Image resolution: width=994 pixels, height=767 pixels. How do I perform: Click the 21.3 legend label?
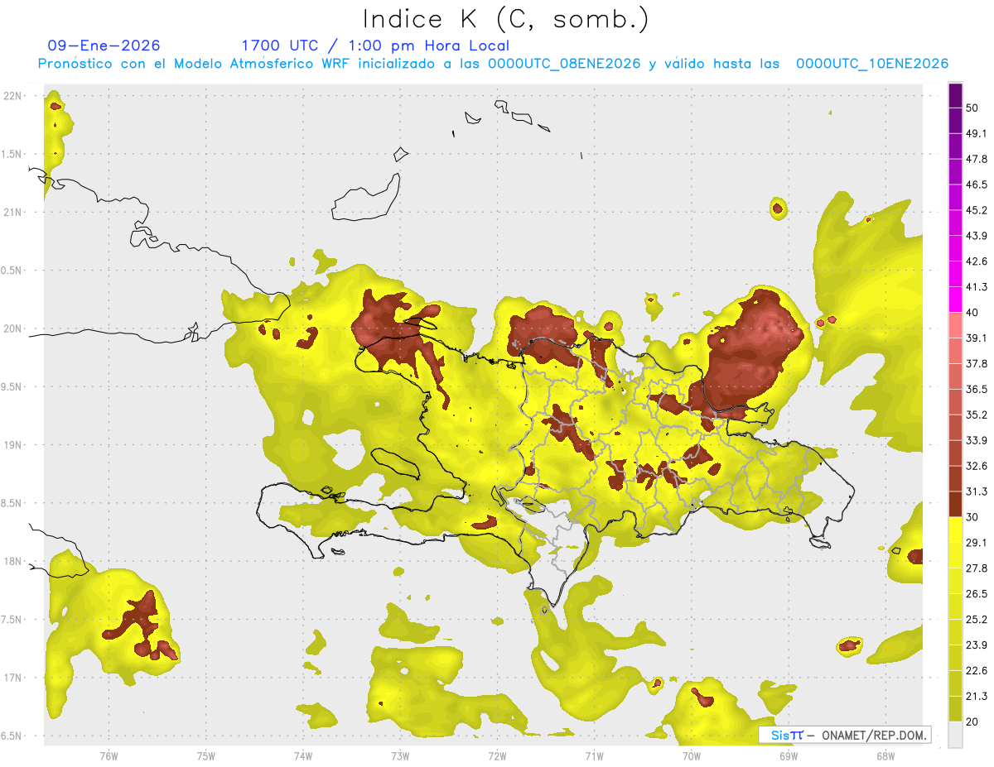[976, 696]
